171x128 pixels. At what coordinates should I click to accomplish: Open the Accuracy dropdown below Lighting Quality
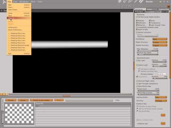(161, 101)
